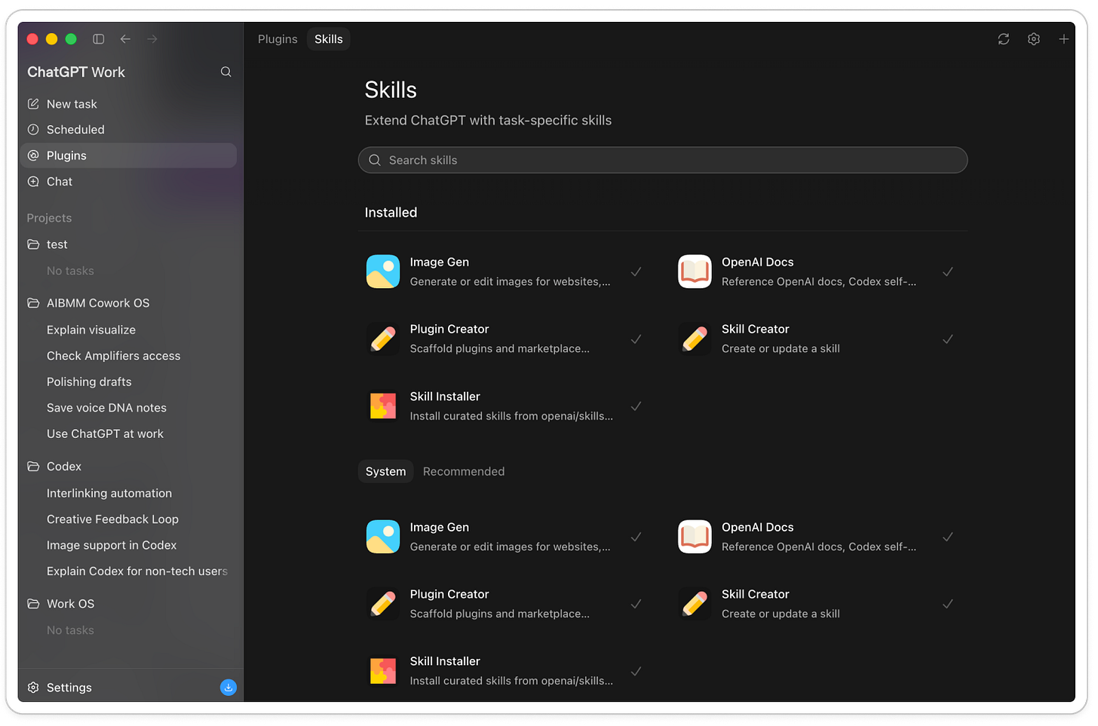Click the OpenAI Docs book icon under Installed
This screenshot has width=1098, height=726.
[695, 271]
